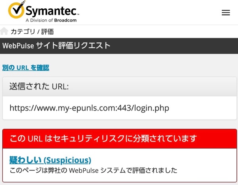Viewport: 238px width, 185px height.
Task: Go to home via house icon
Action: pos(4,31)
